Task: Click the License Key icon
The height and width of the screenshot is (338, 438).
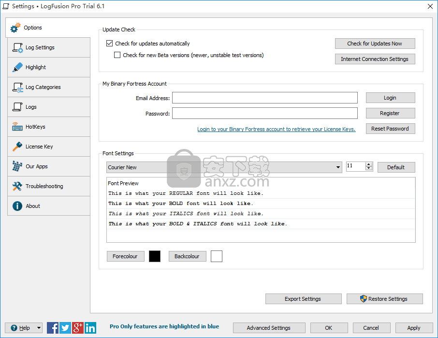Action: click(x=17, y=147)
